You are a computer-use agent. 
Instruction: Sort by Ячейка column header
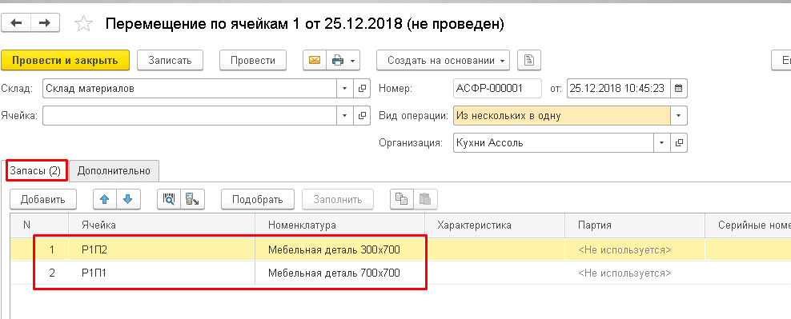162,225
